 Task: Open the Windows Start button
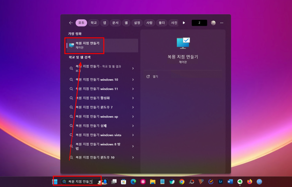55,182
